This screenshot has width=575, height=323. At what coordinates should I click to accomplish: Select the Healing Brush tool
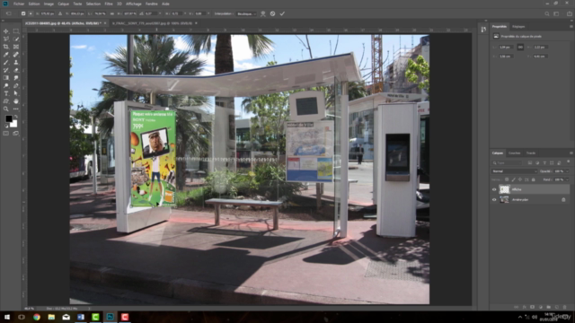16,54
